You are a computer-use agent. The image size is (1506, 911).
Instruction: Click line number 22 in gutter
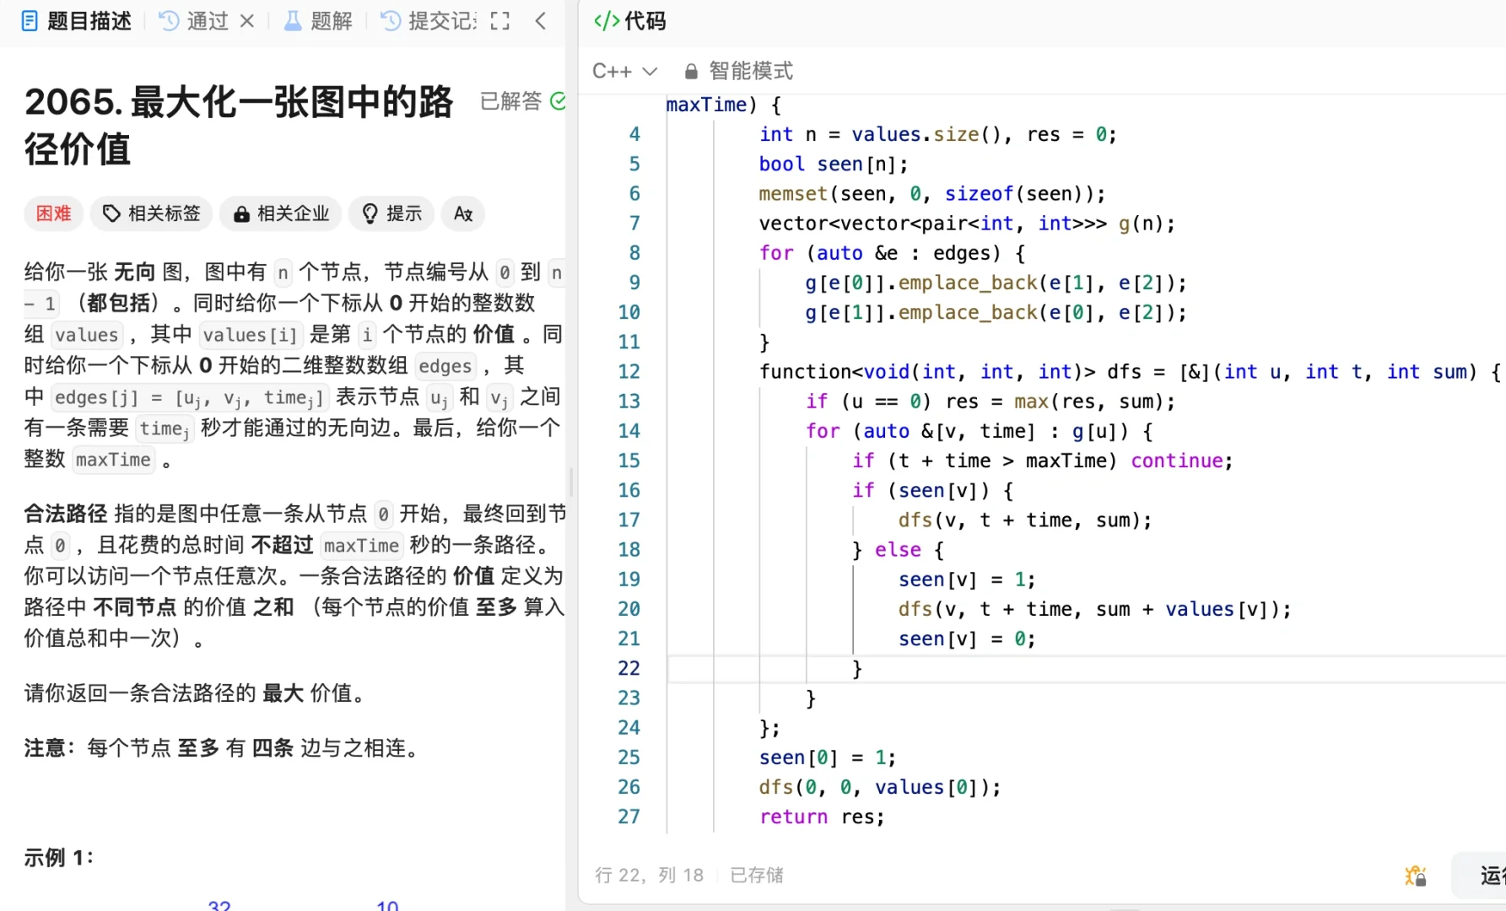coord(629,668)
